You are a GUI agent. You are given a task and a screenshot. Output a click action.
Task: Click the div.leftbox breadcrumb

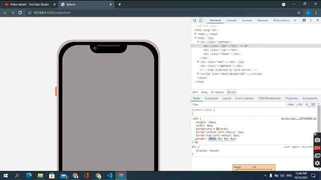pos(217,92)
